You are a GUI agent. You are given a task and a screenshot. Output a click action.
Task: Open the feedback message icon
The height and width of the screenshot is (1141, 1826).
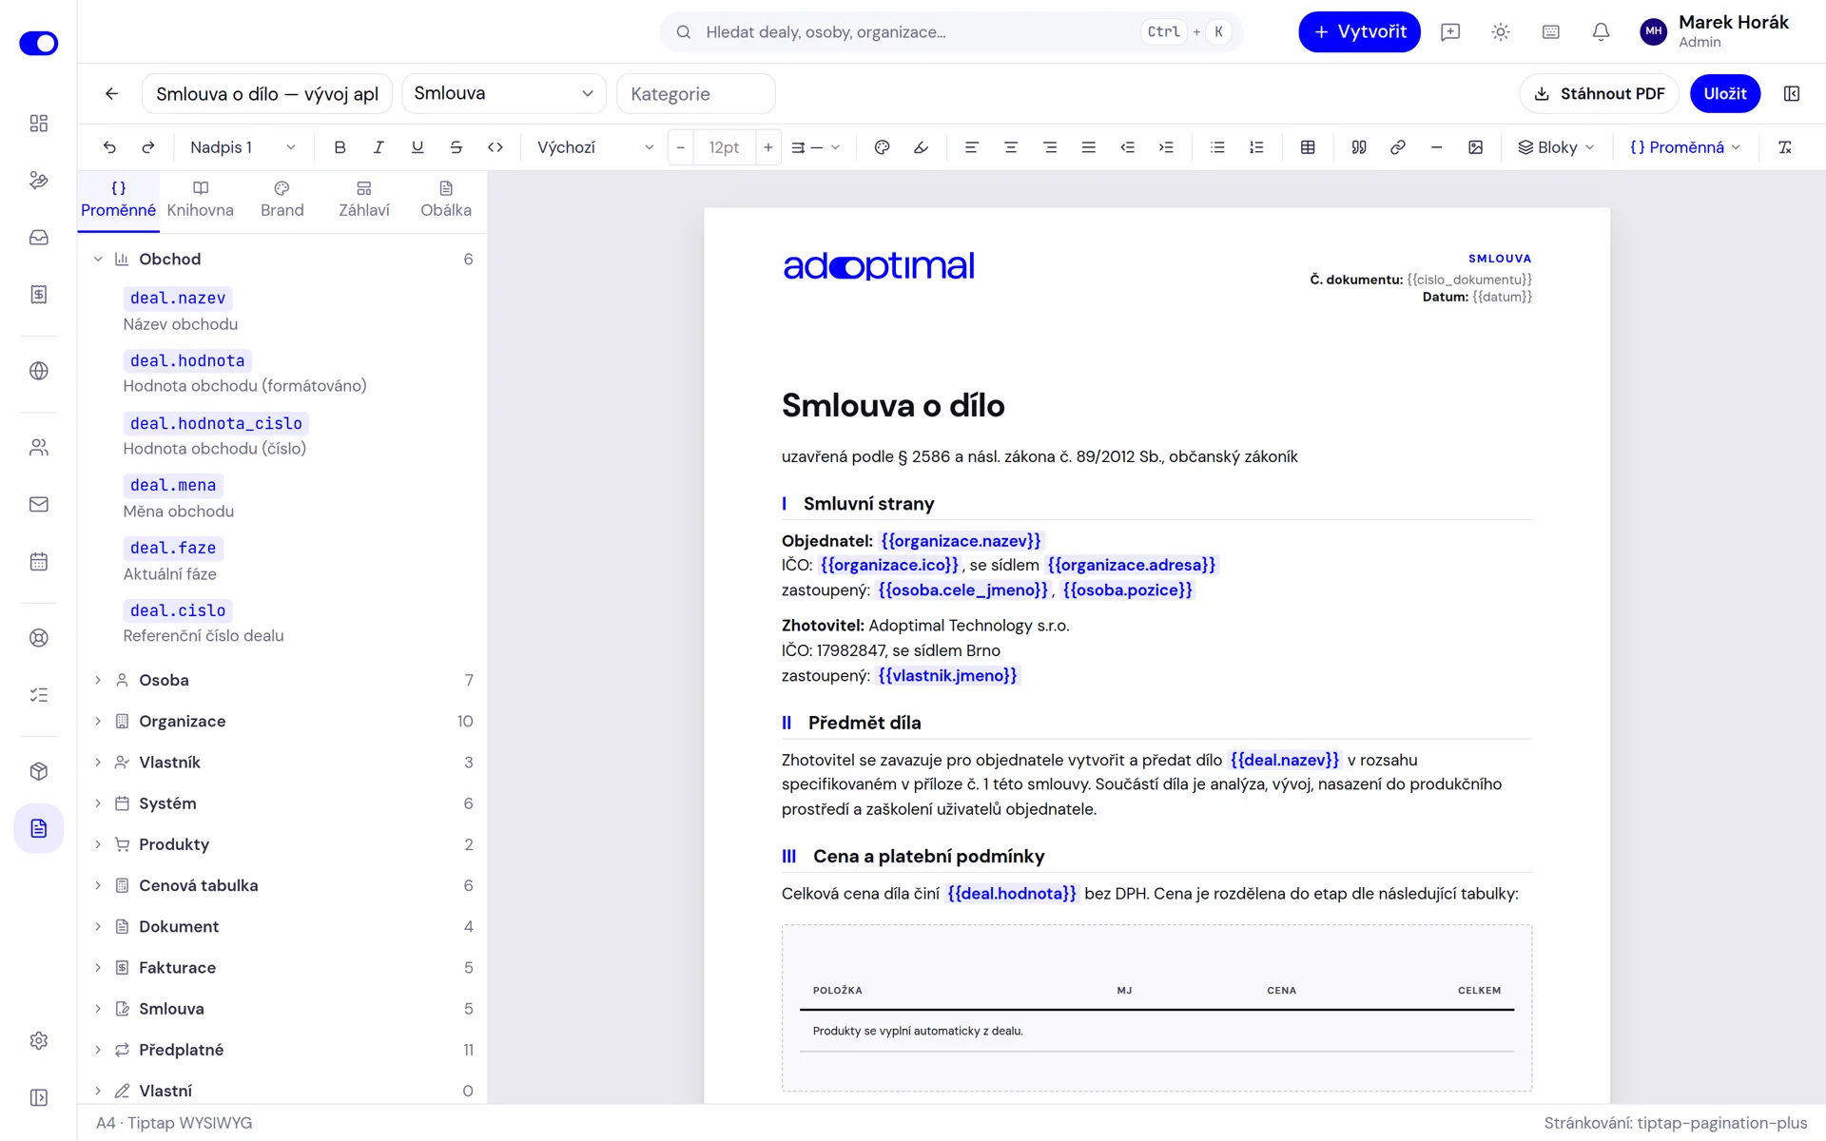(x=1450, y=31)
